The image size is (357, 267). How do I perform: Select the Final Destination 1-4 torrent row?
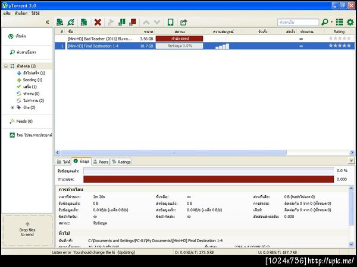(205, 46)
